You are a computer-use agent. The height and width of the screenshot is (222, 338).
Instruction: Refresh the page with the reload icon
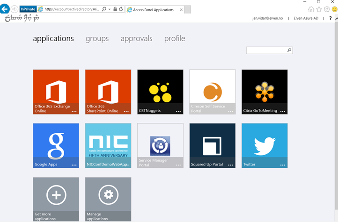[x=121, y=9]
